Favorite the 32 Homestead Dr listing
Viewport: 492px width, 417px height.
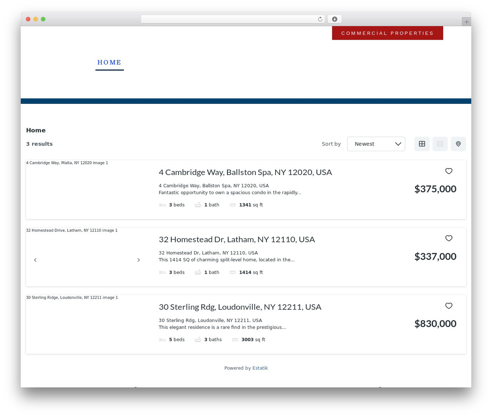449,238
